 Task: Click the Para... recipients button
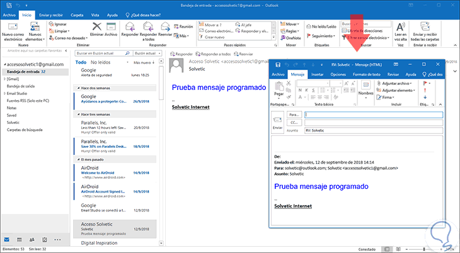tap(293, 115)
